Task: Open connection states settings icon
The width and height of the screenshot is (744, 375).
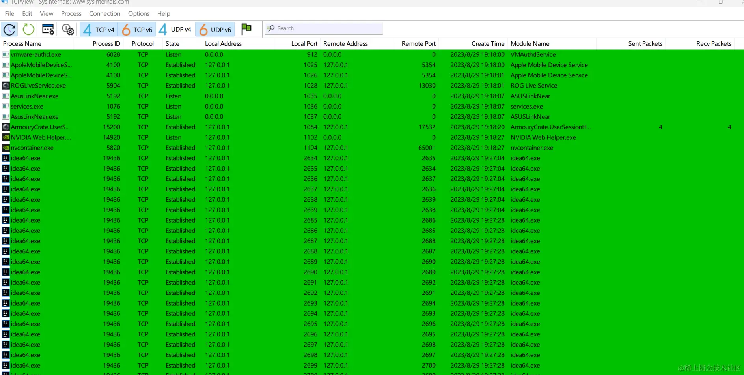Action: [48, 29]
